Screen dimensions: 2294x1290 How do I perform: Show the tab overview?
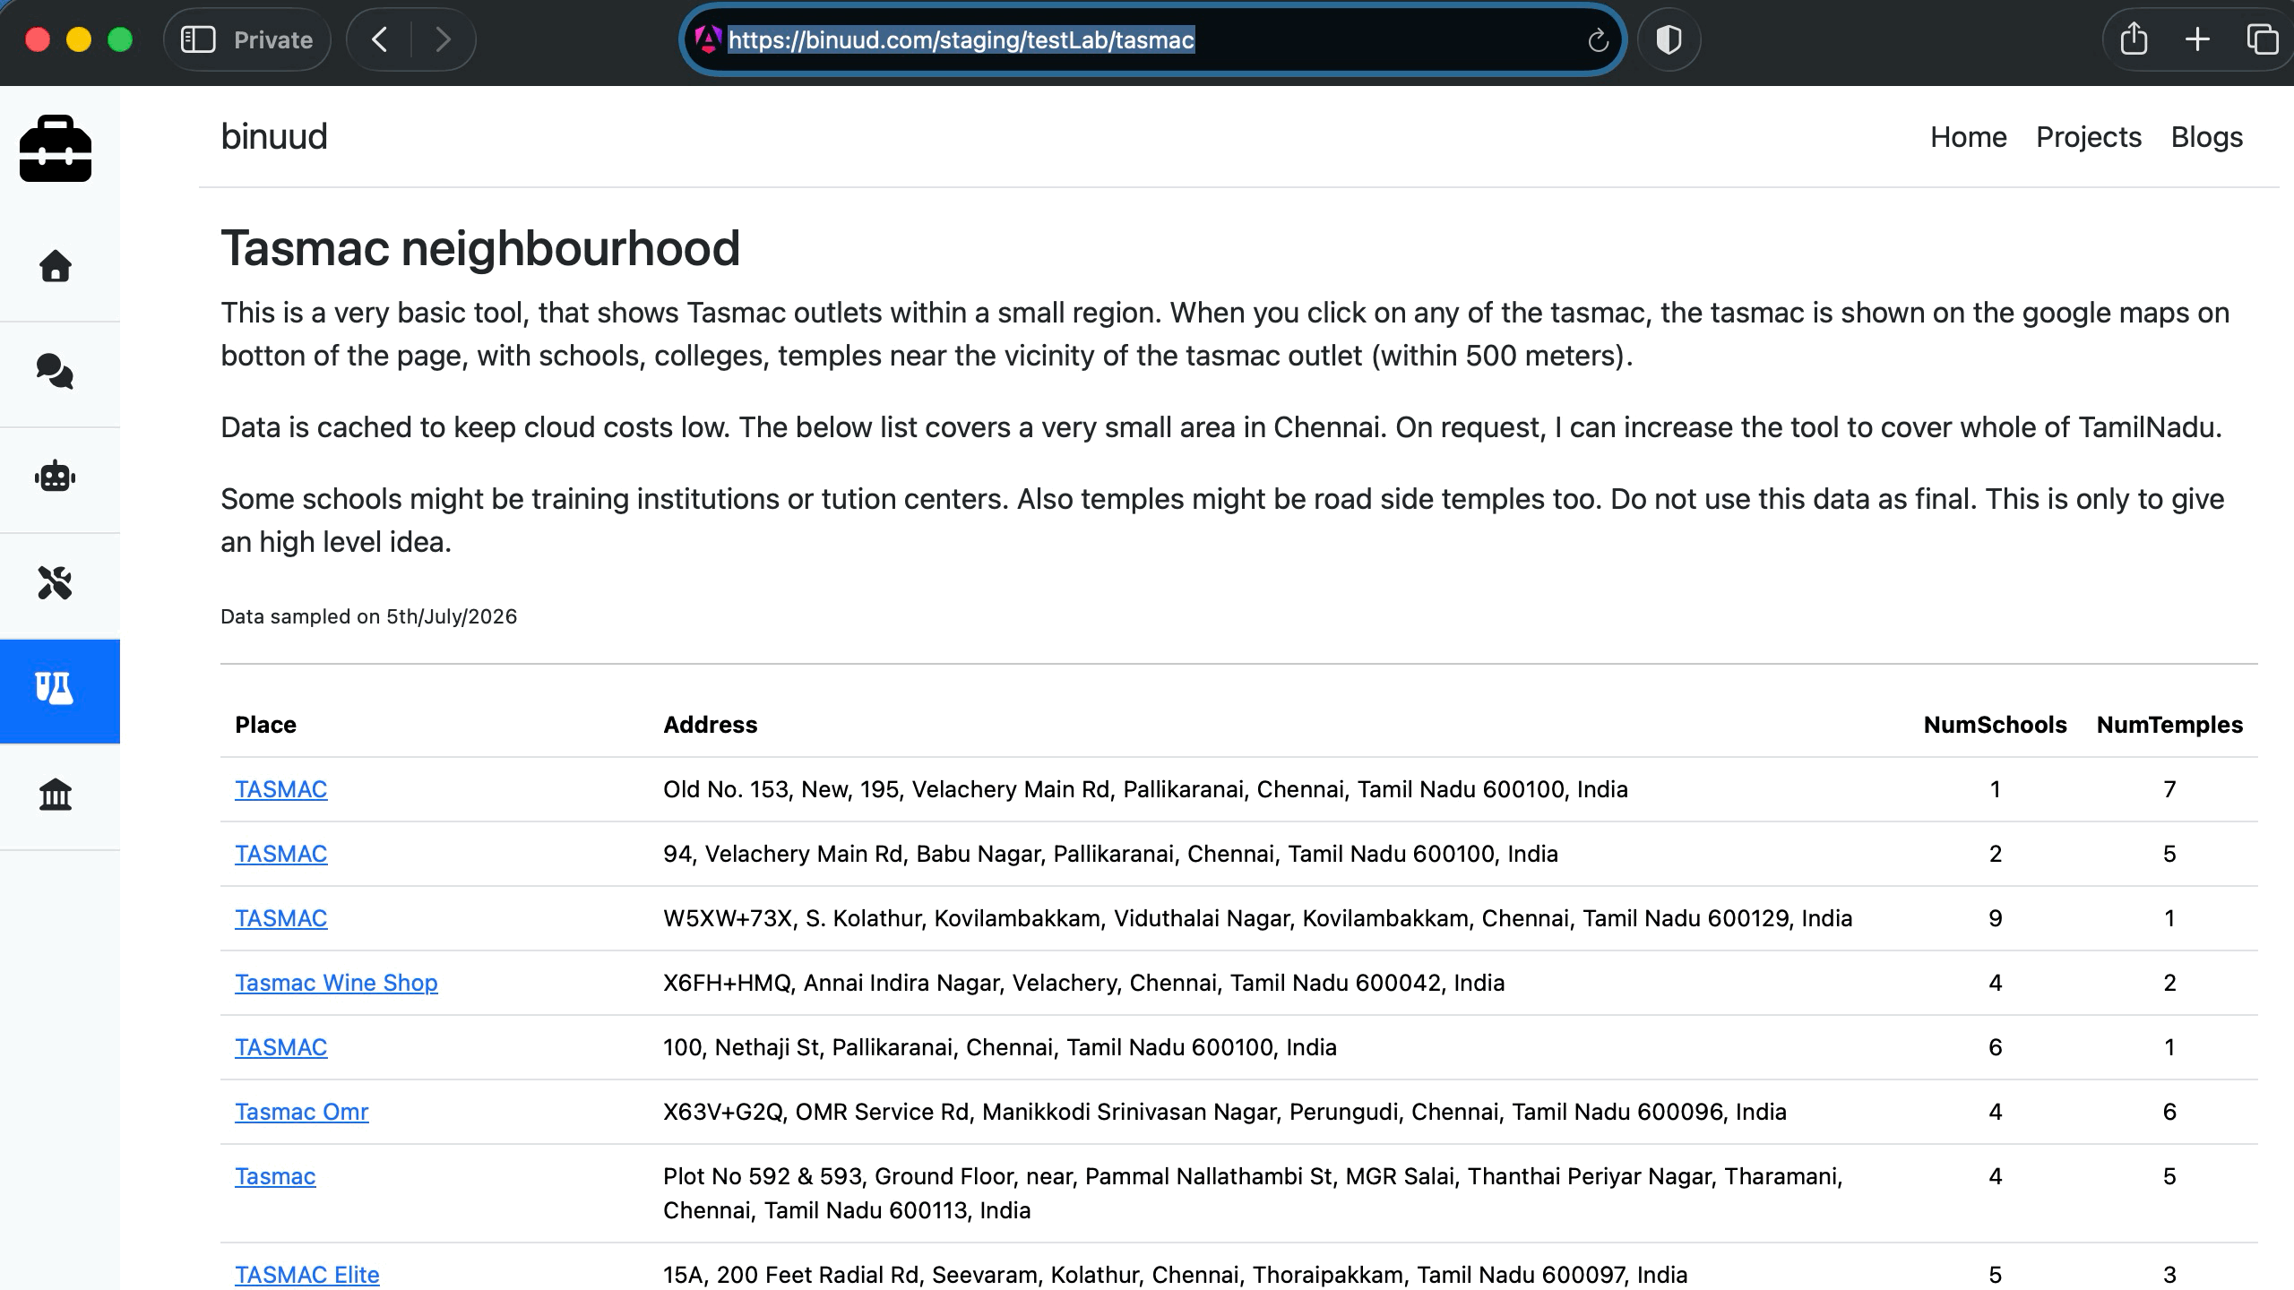coord(2263,39)
